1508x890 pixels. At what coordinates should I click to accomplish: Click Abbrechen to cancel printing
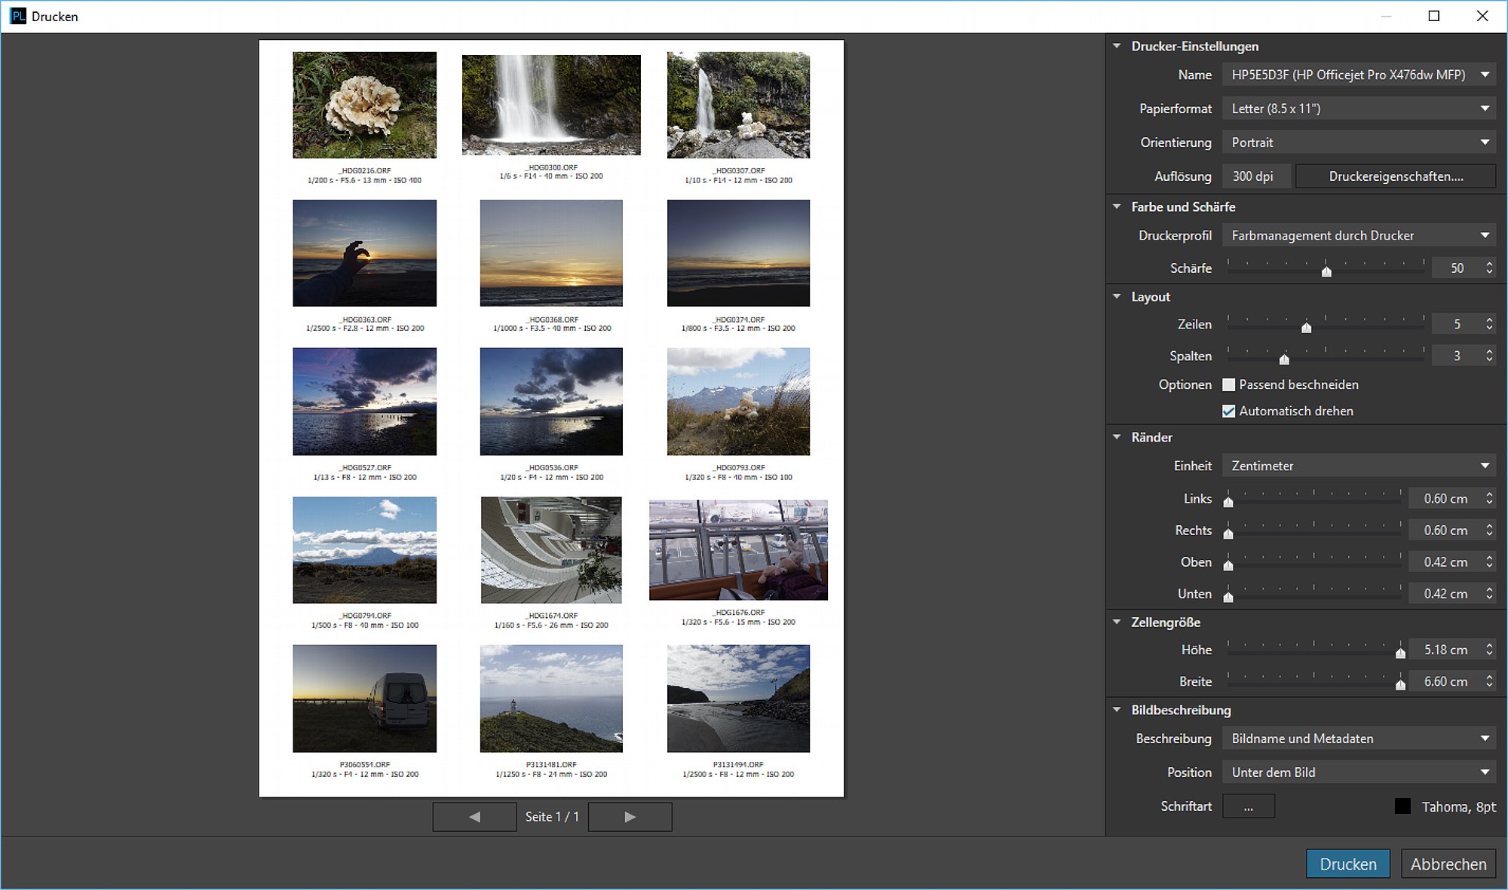tap(1448, 864)
